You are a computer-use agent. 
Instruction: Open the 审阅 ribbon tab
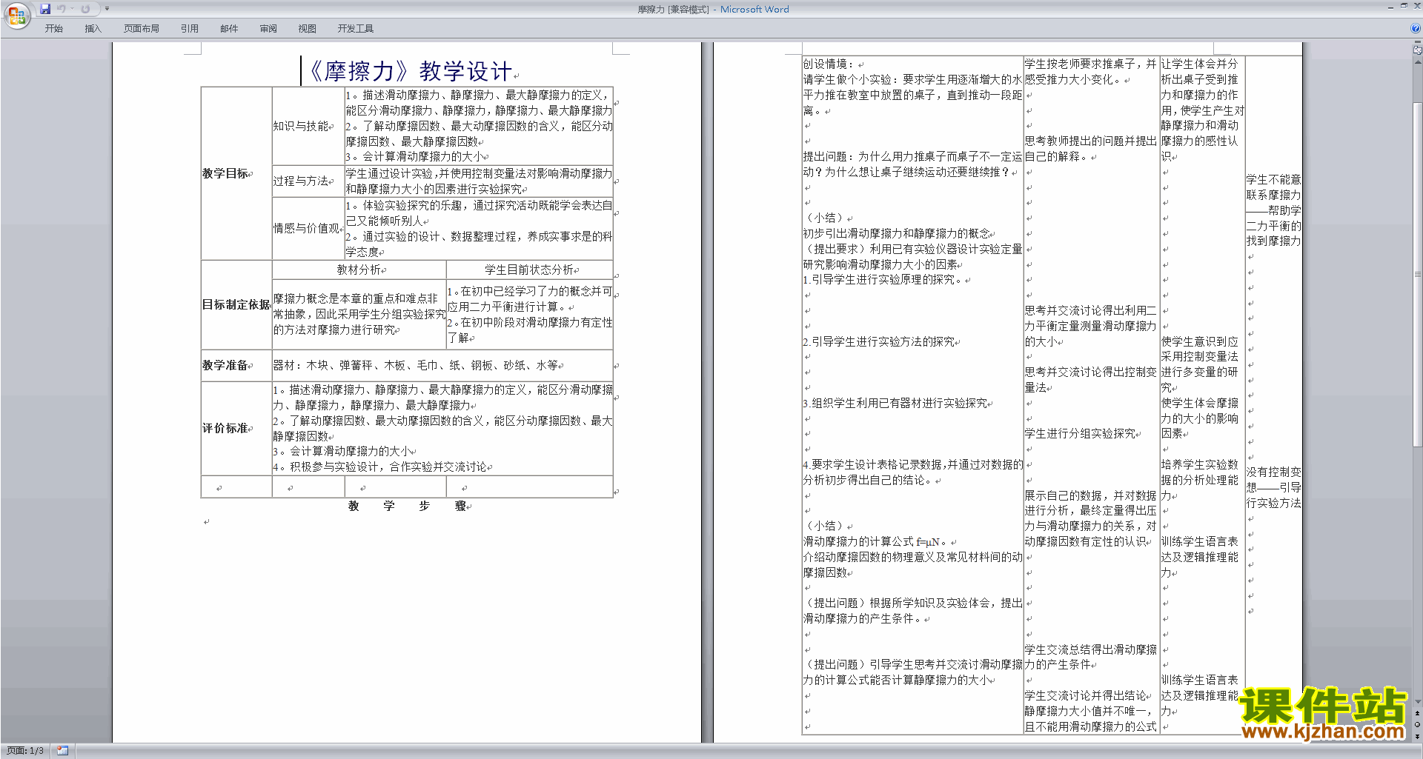coord(268,28)
